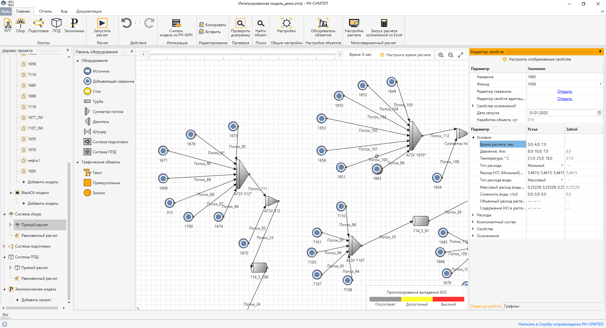The width and height of the screenshot is (606, 328).
Task: Open the Файл menu
Action: [6, 11]
